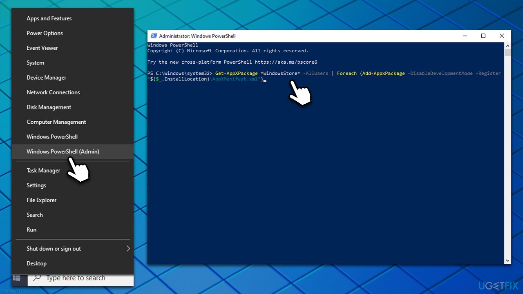This screenshot has height=294, width=523.
Task: Expand the Shut down or sign out submenu arrow
Action: pos(128,249)
